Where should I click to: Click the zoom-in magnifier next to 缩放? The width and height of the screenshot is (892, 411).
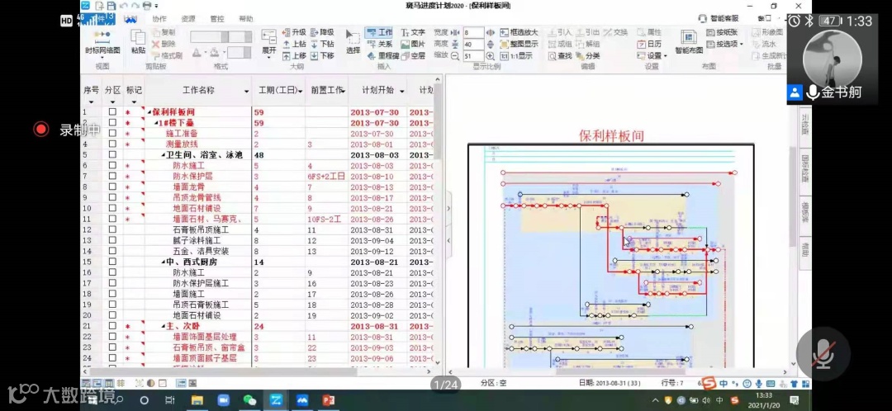[x=491, y=56]
